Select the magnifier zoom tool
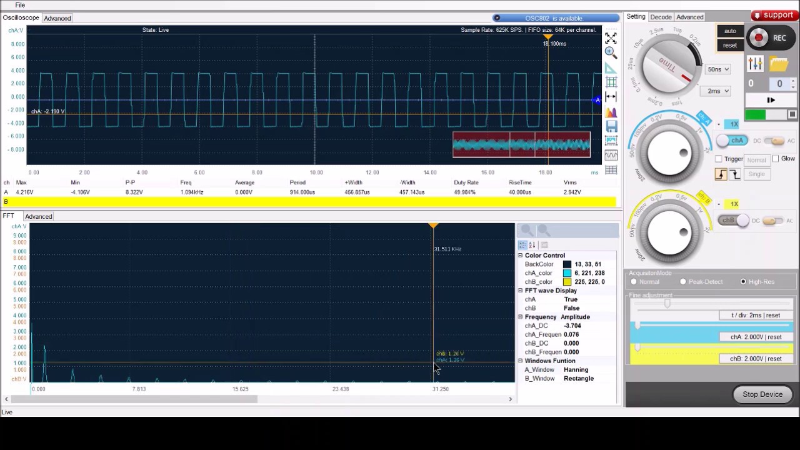 click(611, 53)
